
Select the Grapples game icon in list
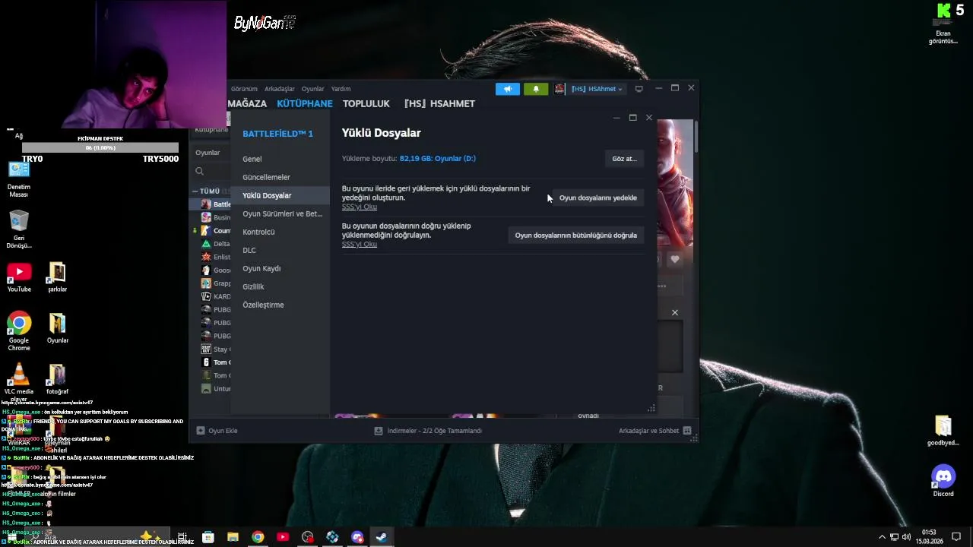click(206, 283)
